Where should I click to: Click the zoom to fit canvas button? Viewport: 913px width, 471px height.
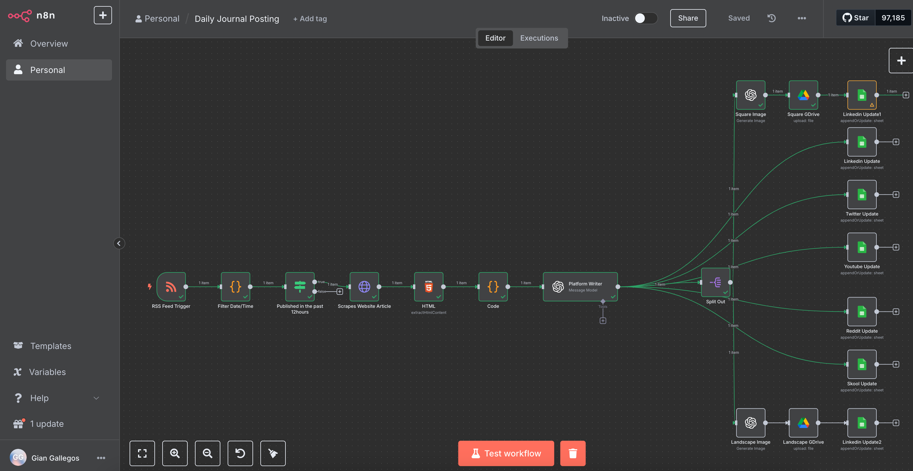(x=142, y=453)
